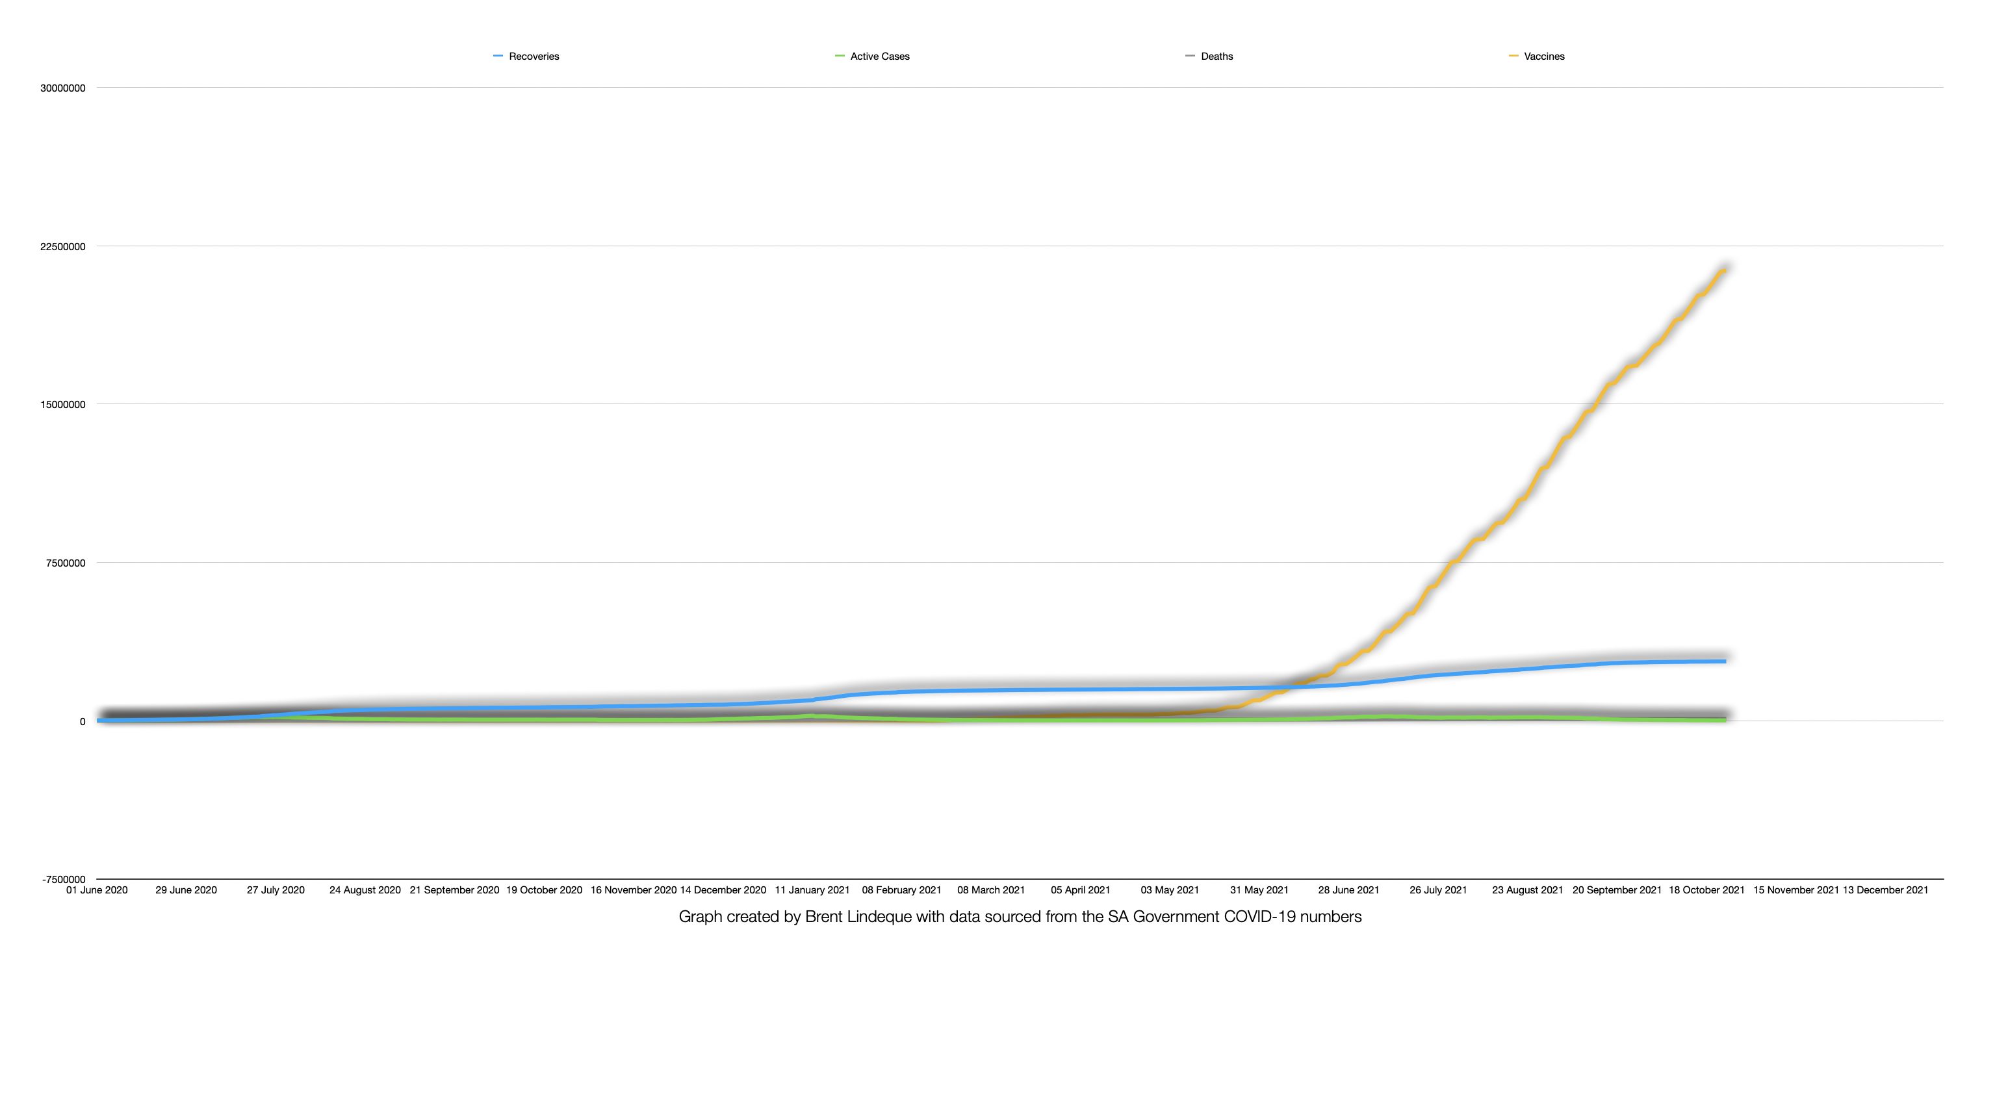The height and width of the screenshot is (1115, 1995).
Task: Click the 11 January 2021 date label
Action: point(812,890)
